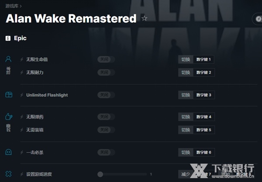This screenshot has width=262, height=182.
Task: Toggle the 无限生命值 switch on
Action: point(106,59)
